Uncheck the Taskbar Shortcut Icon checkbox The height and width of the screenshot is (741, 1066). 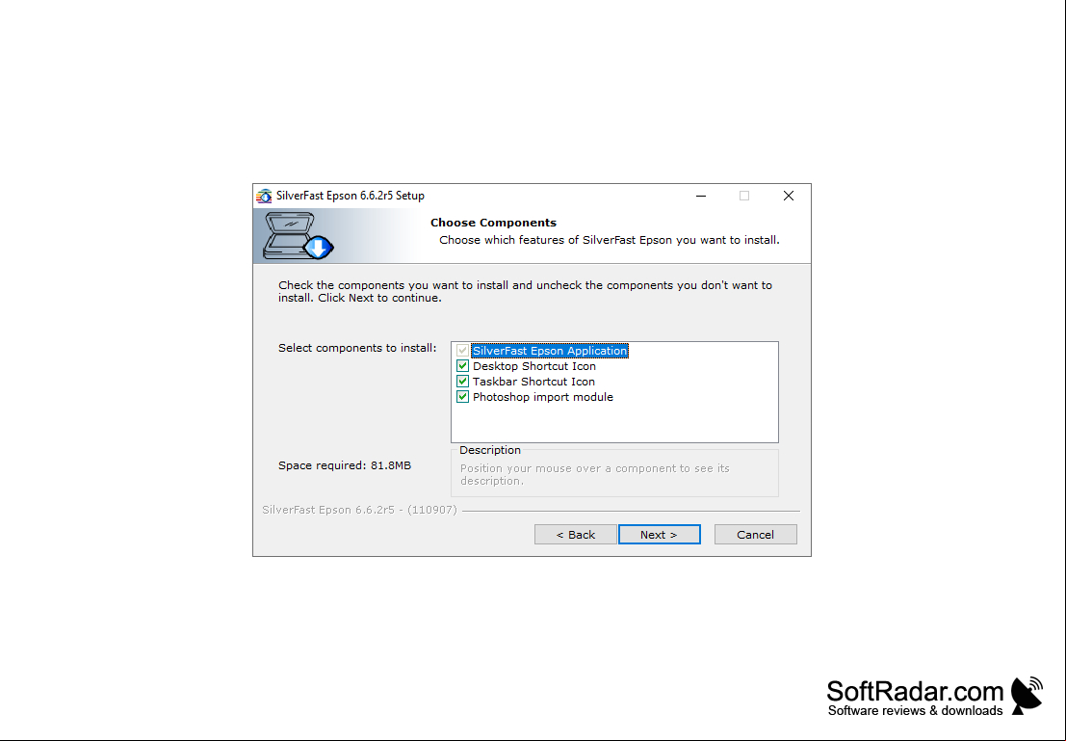tap(462, 382)
